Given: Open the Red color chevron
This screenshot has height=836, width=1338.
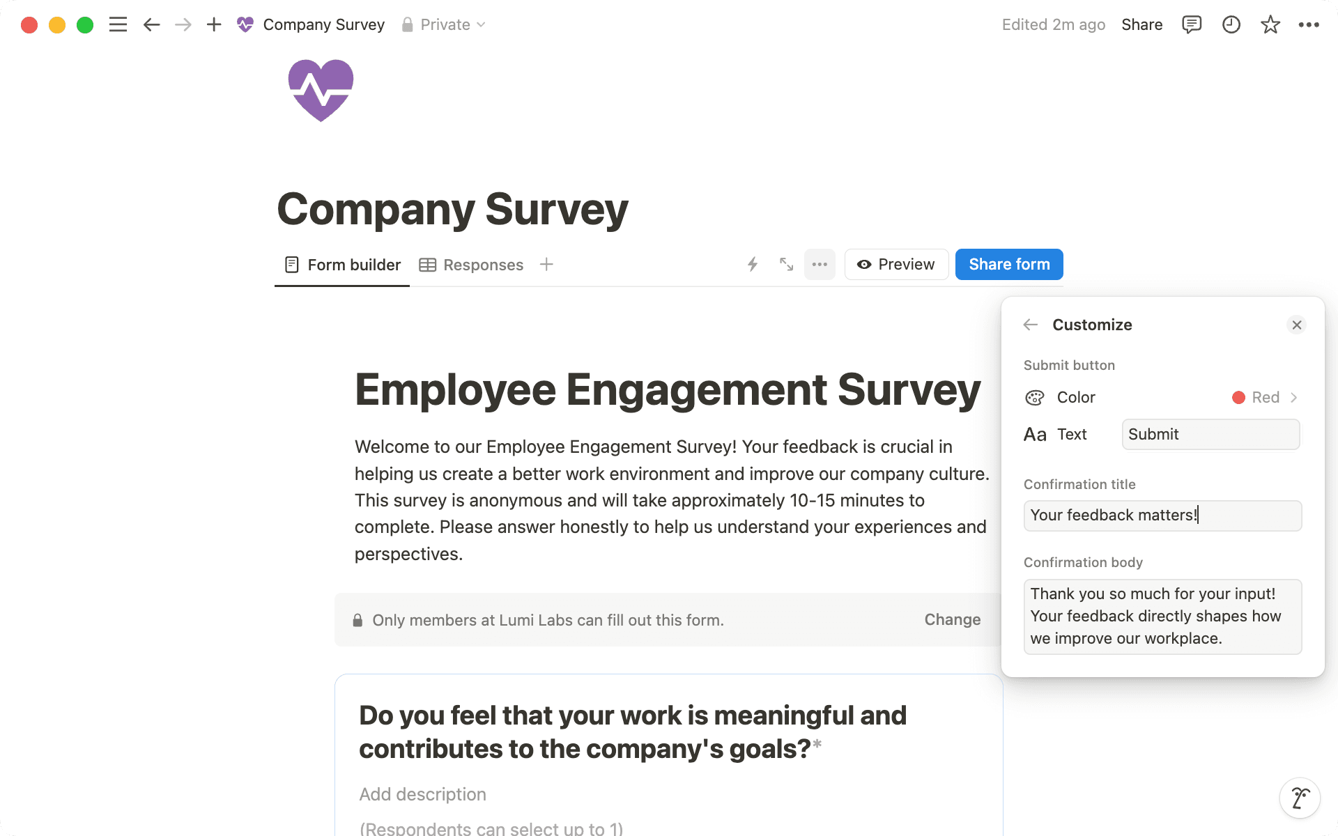Looking at the screenshot, I should click(1294, 397).
